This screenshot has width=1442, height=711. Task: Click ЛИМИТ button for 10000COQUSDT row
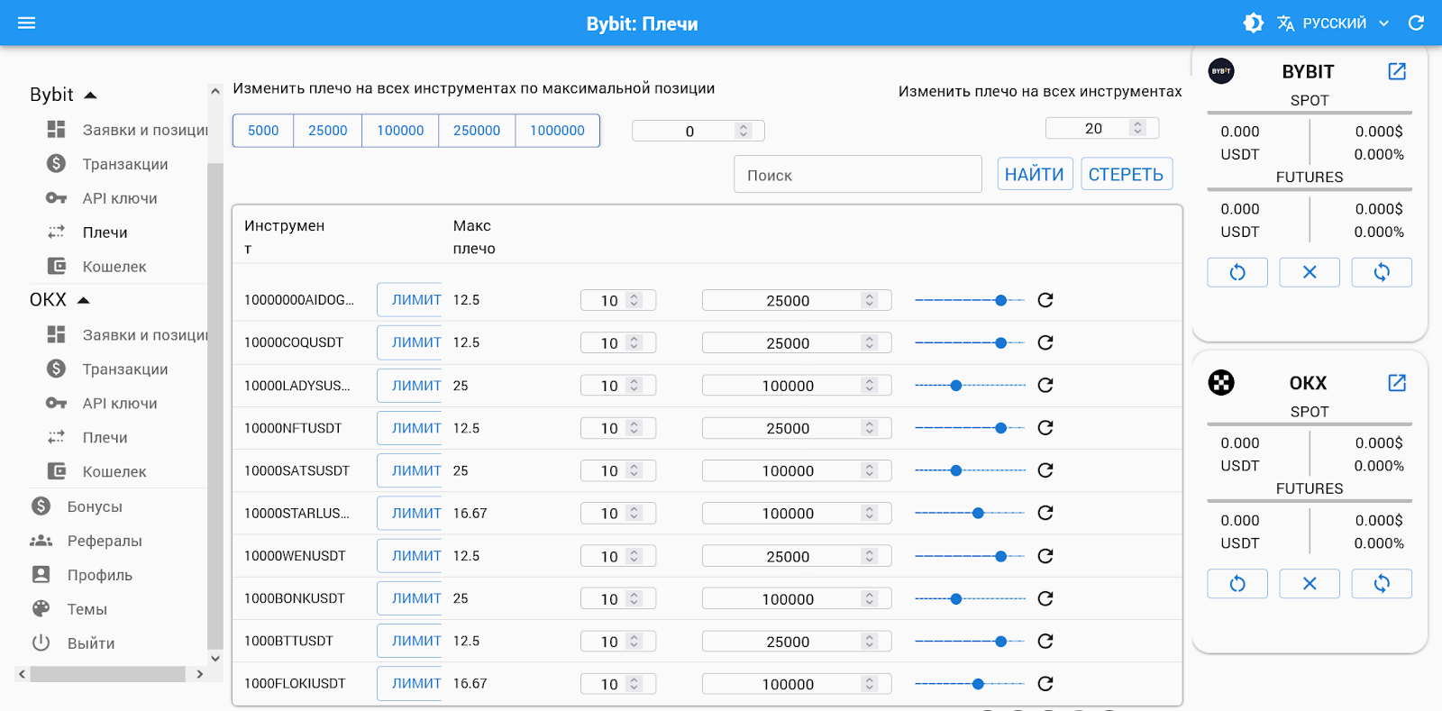pos(410,342)
